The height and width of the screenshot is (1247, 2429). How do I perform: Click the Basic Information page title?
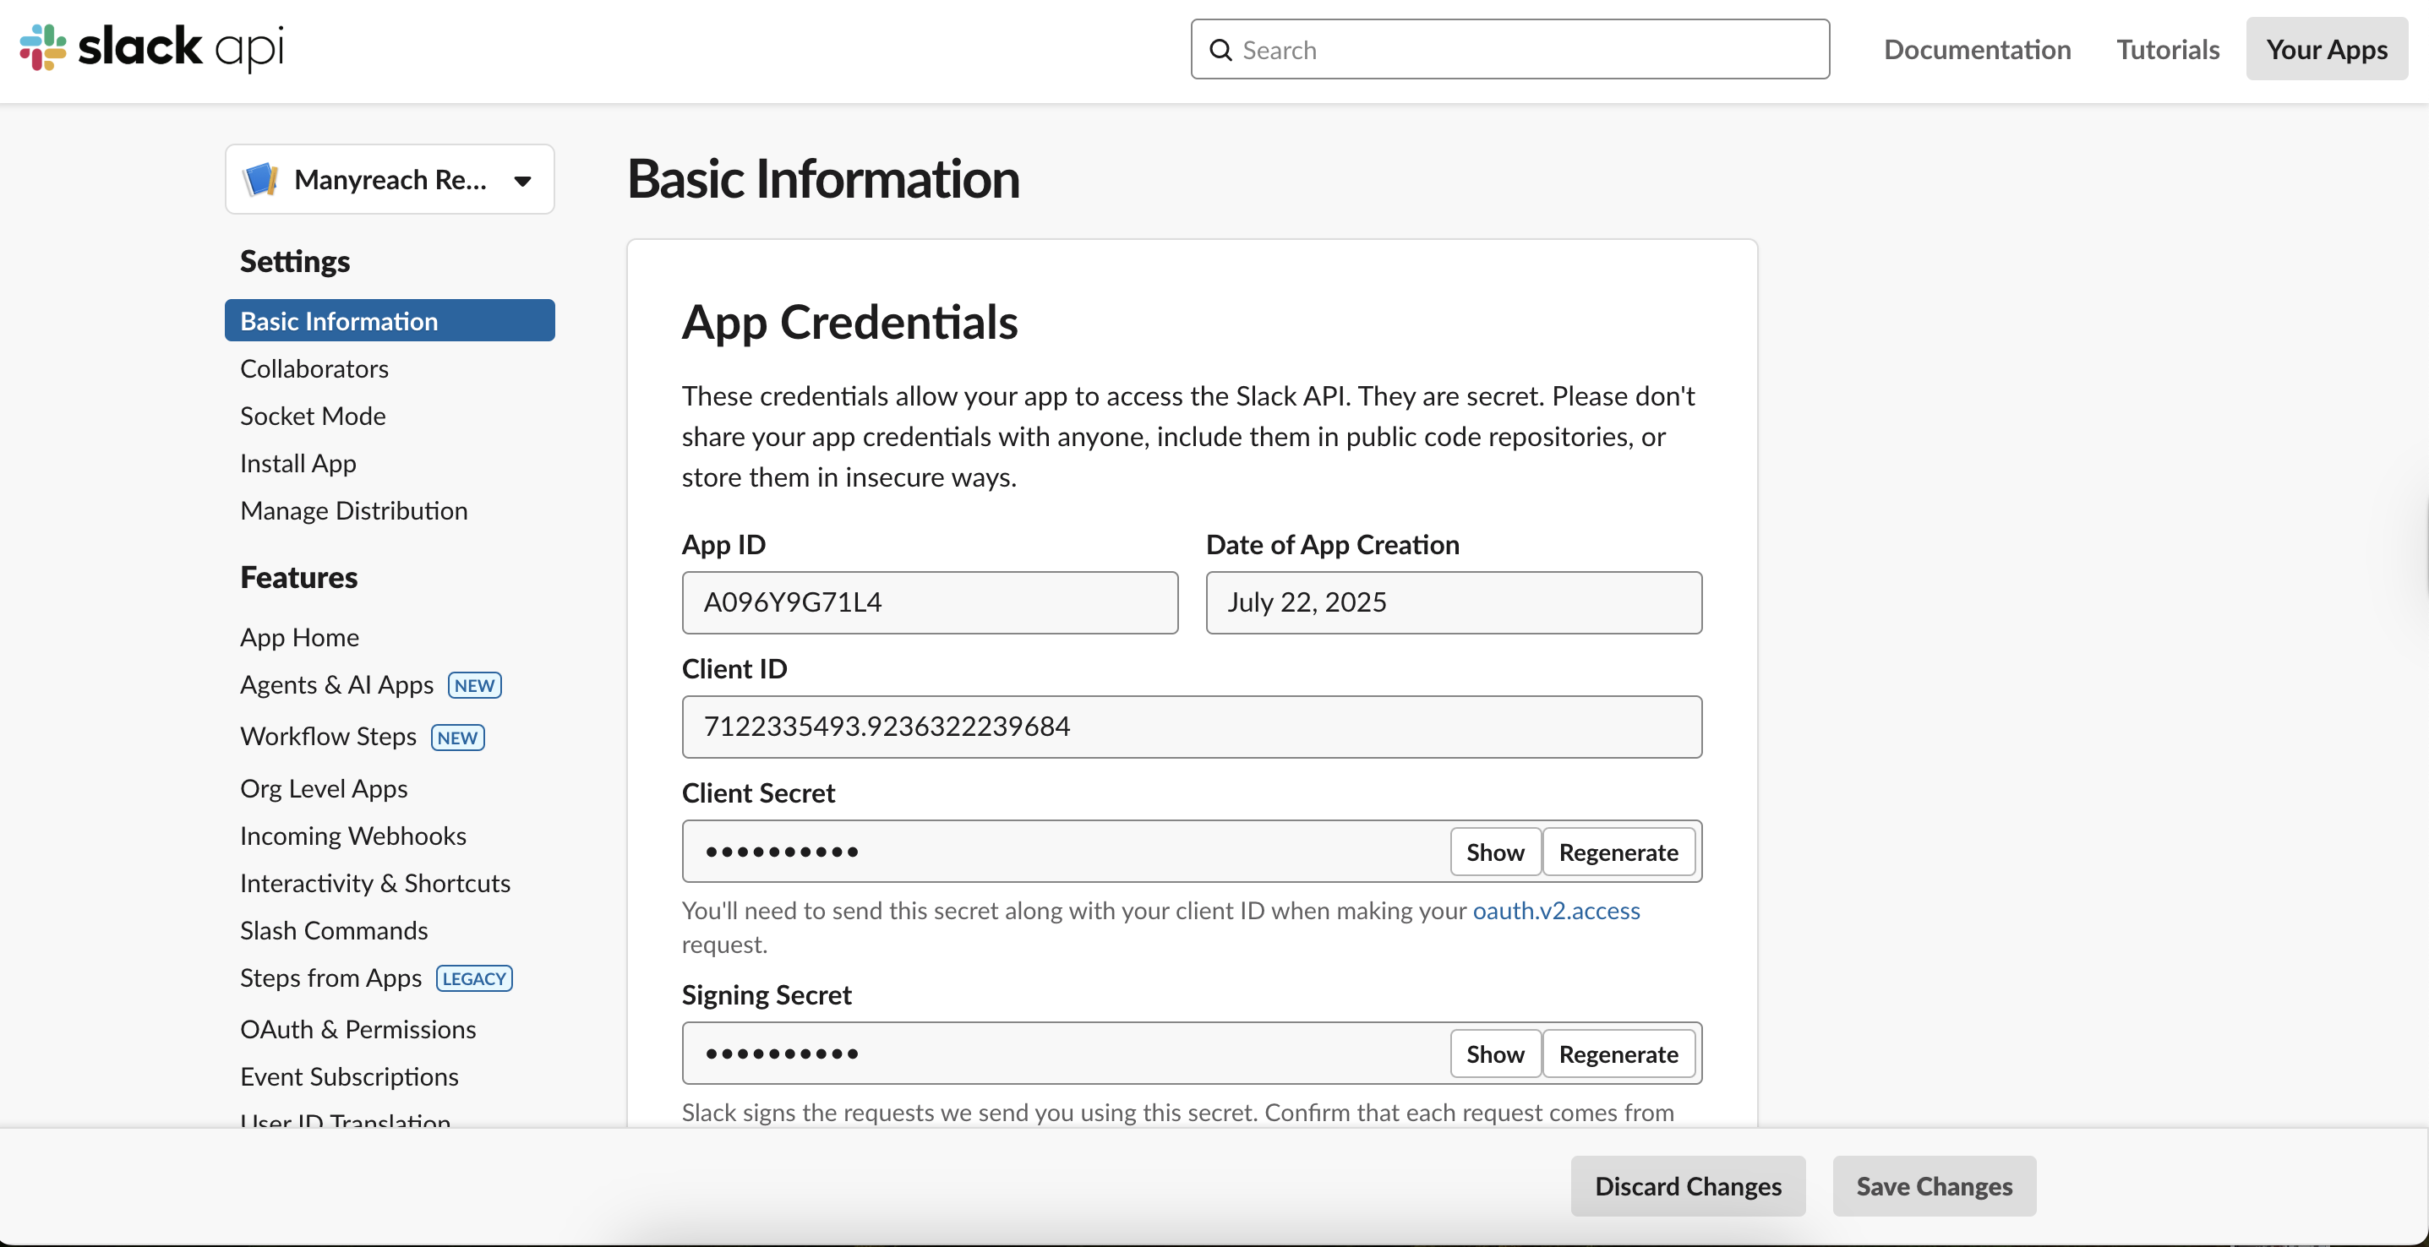(x=823, y=179)
